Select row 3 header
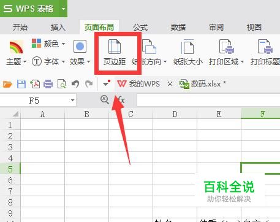The height and width of the screenshot is (222, 280). [x=10, y=147]
